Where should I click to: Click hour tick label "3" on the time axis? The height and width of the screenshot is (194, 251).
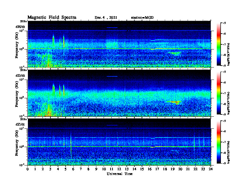pos(51,169)
